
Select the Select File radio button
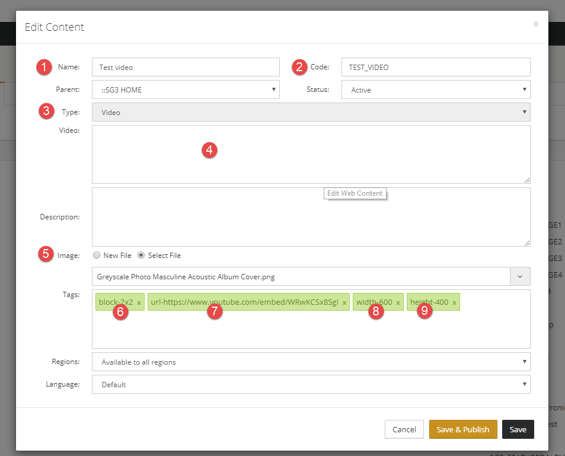coord(141,255)
